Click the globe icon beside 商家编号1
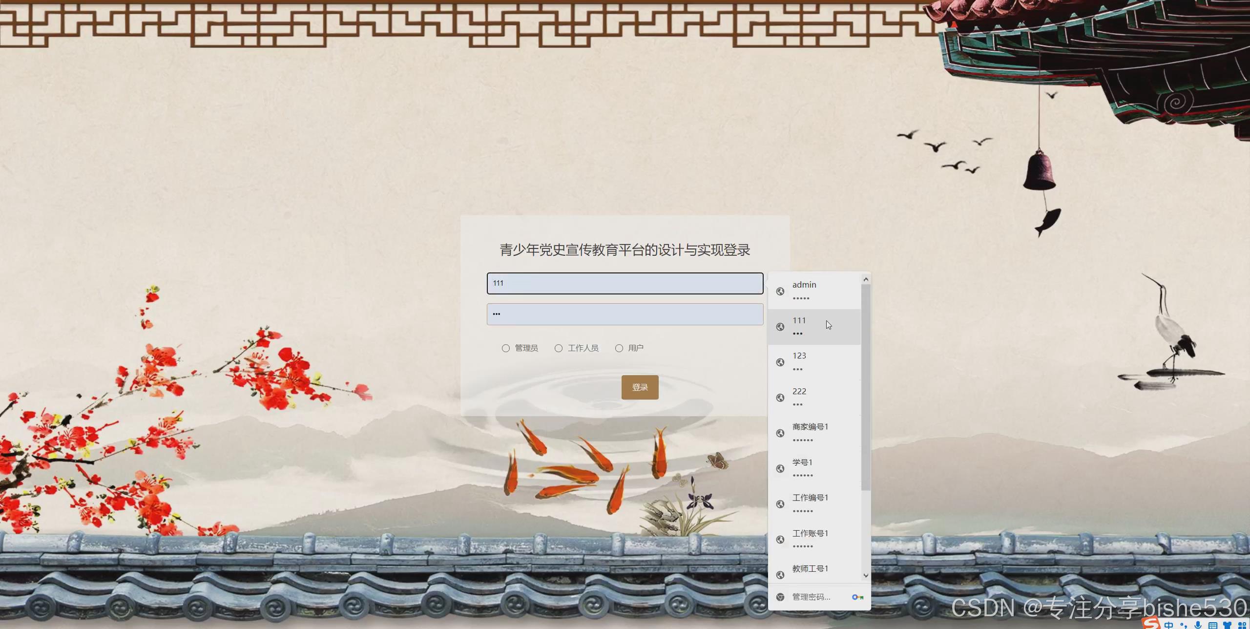The width and height of the screenshot is (1250, 629). 780,433
